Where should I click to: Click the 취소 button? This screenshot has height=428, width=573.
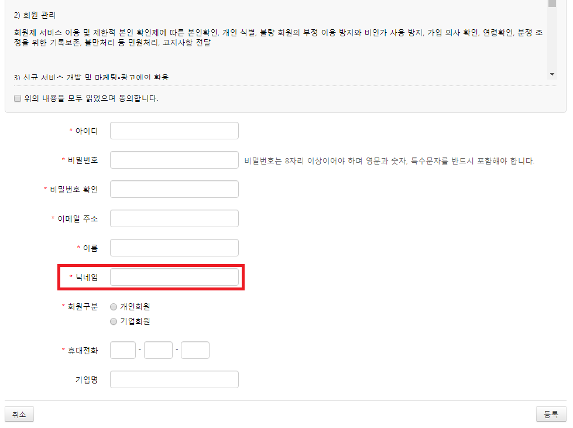19,414
